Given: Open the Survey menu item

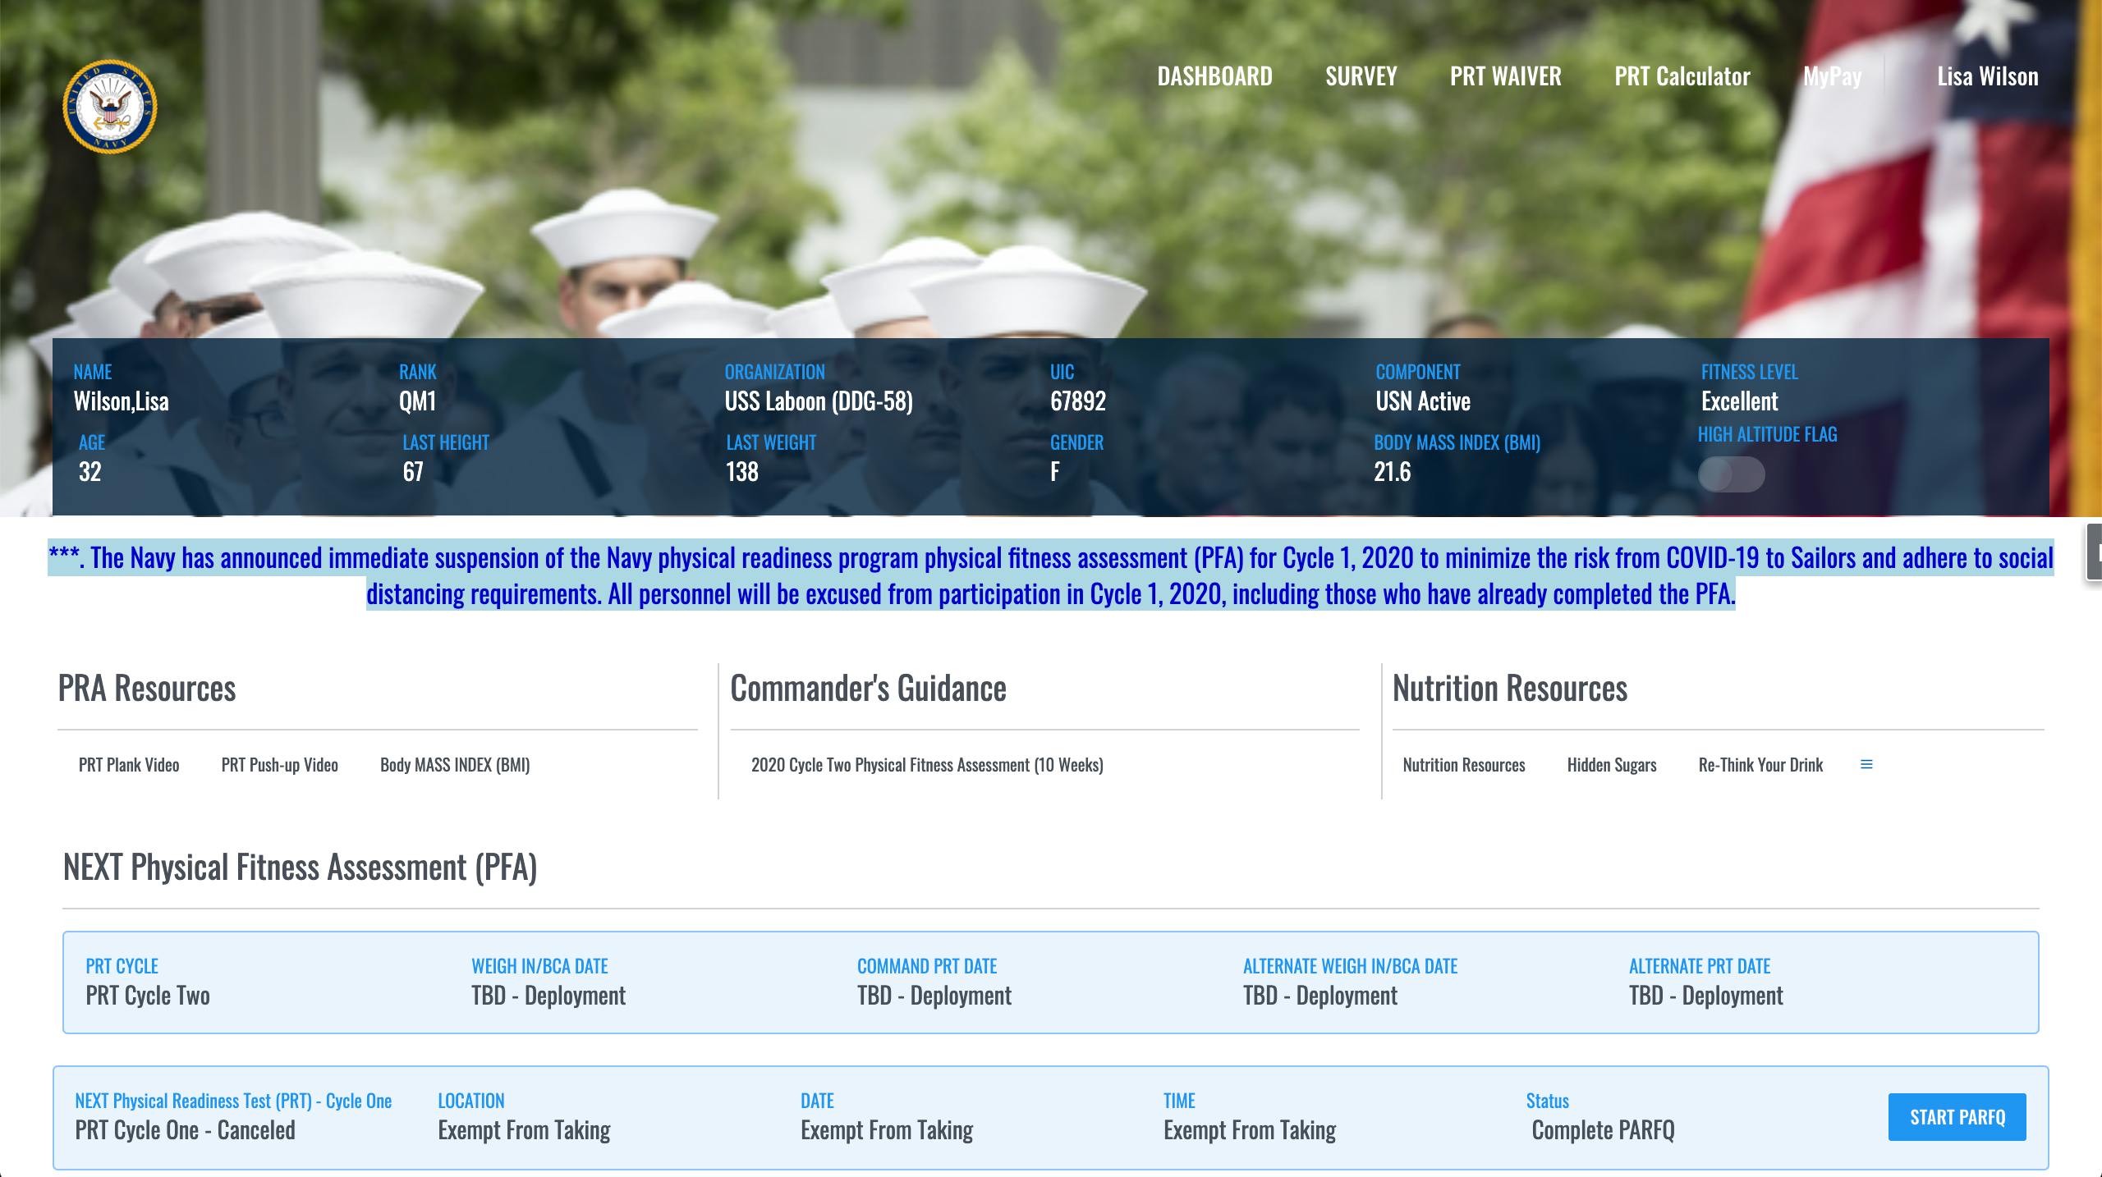Looking at the screenshot, I should coord(1361,76).
